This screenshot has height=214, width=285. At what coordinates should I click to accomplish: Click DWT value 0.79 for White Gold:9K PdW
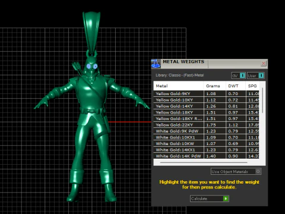click(233, 131)
